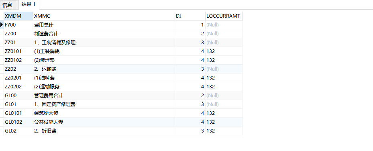This screenshot has height=151, width=373.
Task: Click the (Null) amount in GL01 row
Action: point(224,104)
